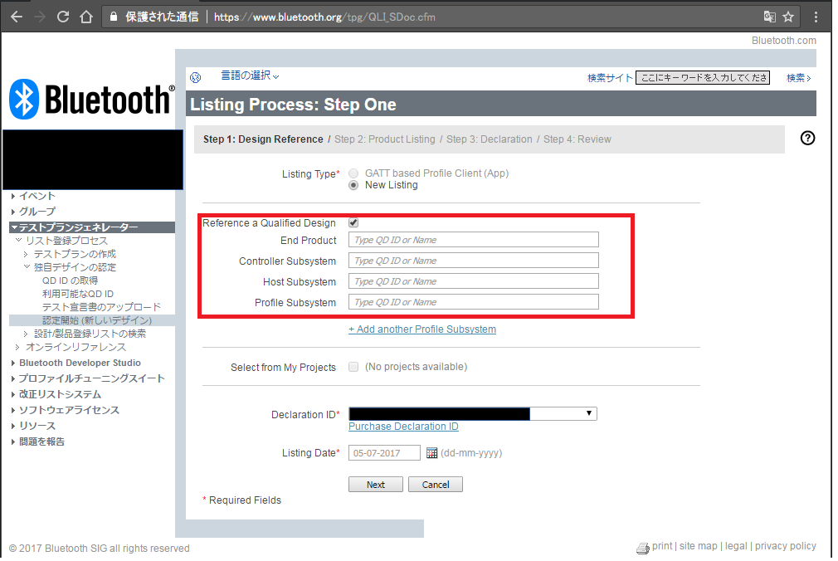Click Add another Profile Subsystem link
The image size is (838, 561).
422,329
